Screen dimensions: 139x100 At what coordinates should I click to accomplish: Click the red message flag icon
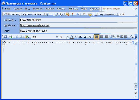tap(84, 14)
